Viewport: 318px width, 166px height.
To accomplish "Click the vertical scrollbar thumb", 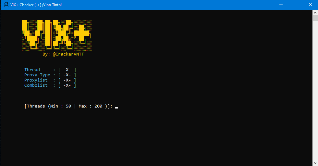I will click(315, 18).
